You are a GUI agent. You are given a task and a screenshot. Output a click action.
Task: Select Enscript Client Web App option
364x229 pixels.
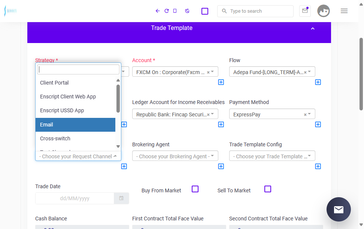pos(75,97)
